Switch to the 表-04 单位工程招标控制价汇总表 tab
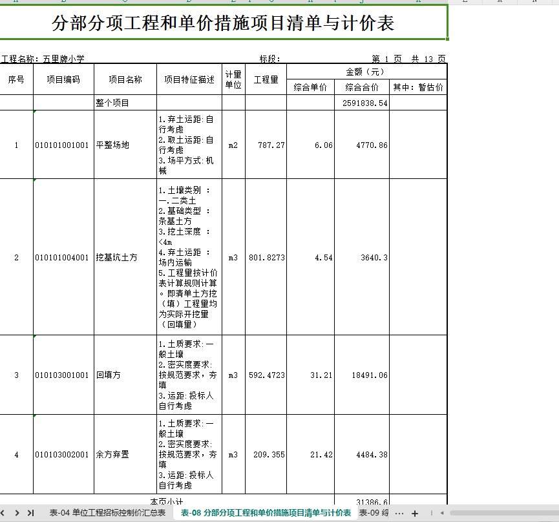This screenshot has height=522, width=559. click(107, 513)
